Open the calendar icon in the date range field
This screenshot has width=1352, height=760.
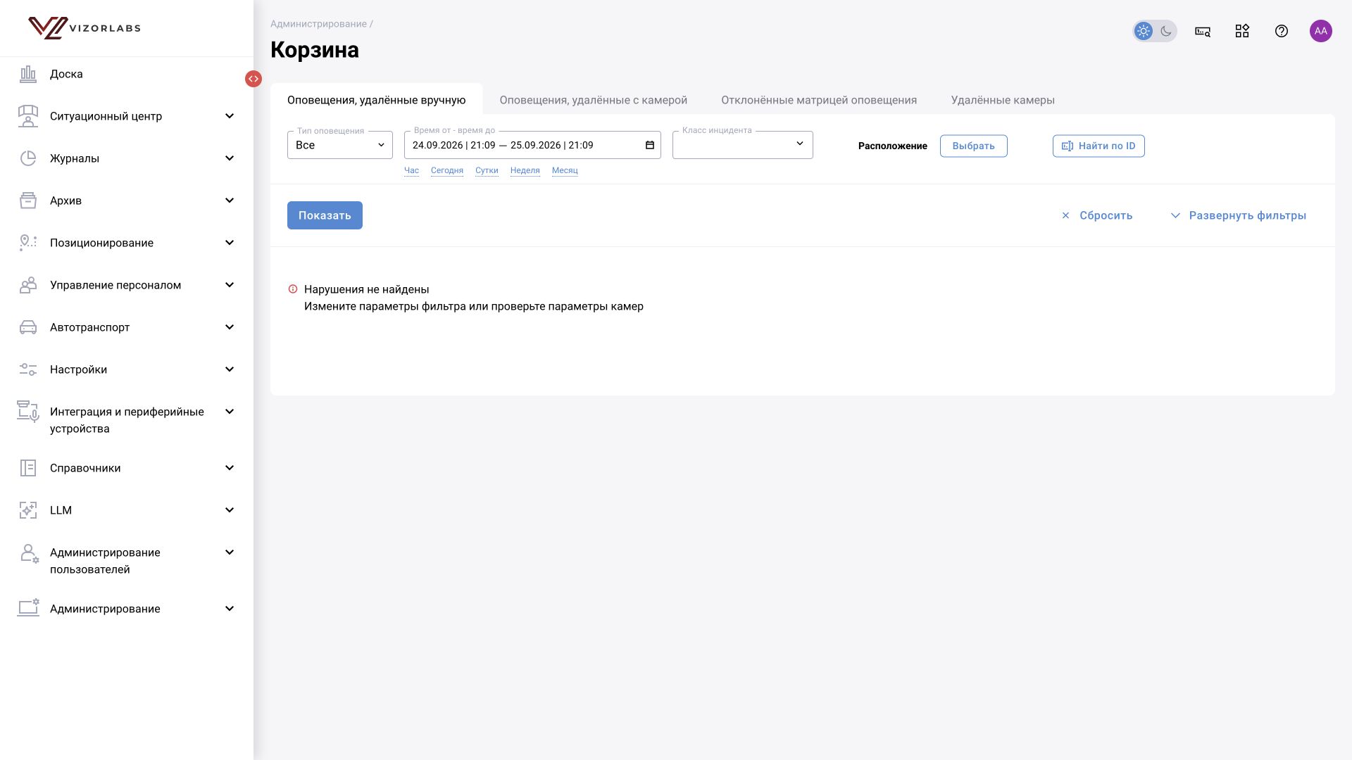click(x=650, y=145)
